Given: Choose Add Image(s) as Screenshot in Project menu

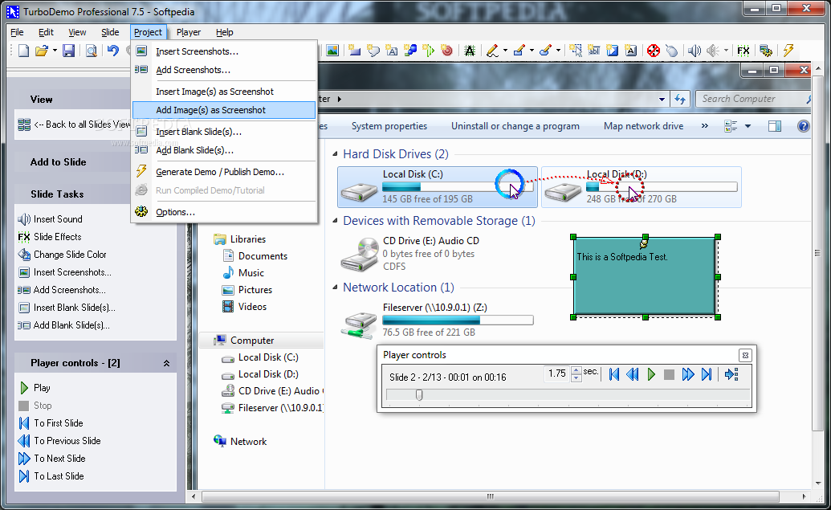Looking at the screenshot, I should tap(224, 110).
